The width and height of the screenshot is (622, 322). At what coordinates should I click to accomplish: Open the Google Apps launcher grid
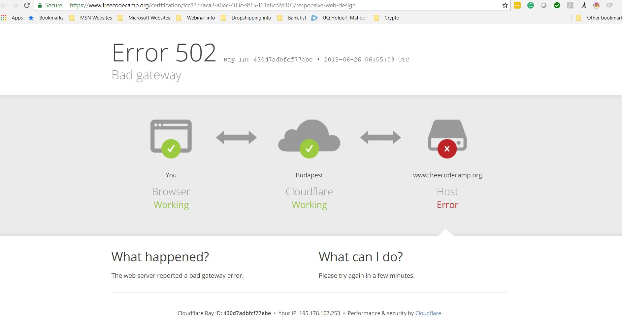[x=4, y=18]
